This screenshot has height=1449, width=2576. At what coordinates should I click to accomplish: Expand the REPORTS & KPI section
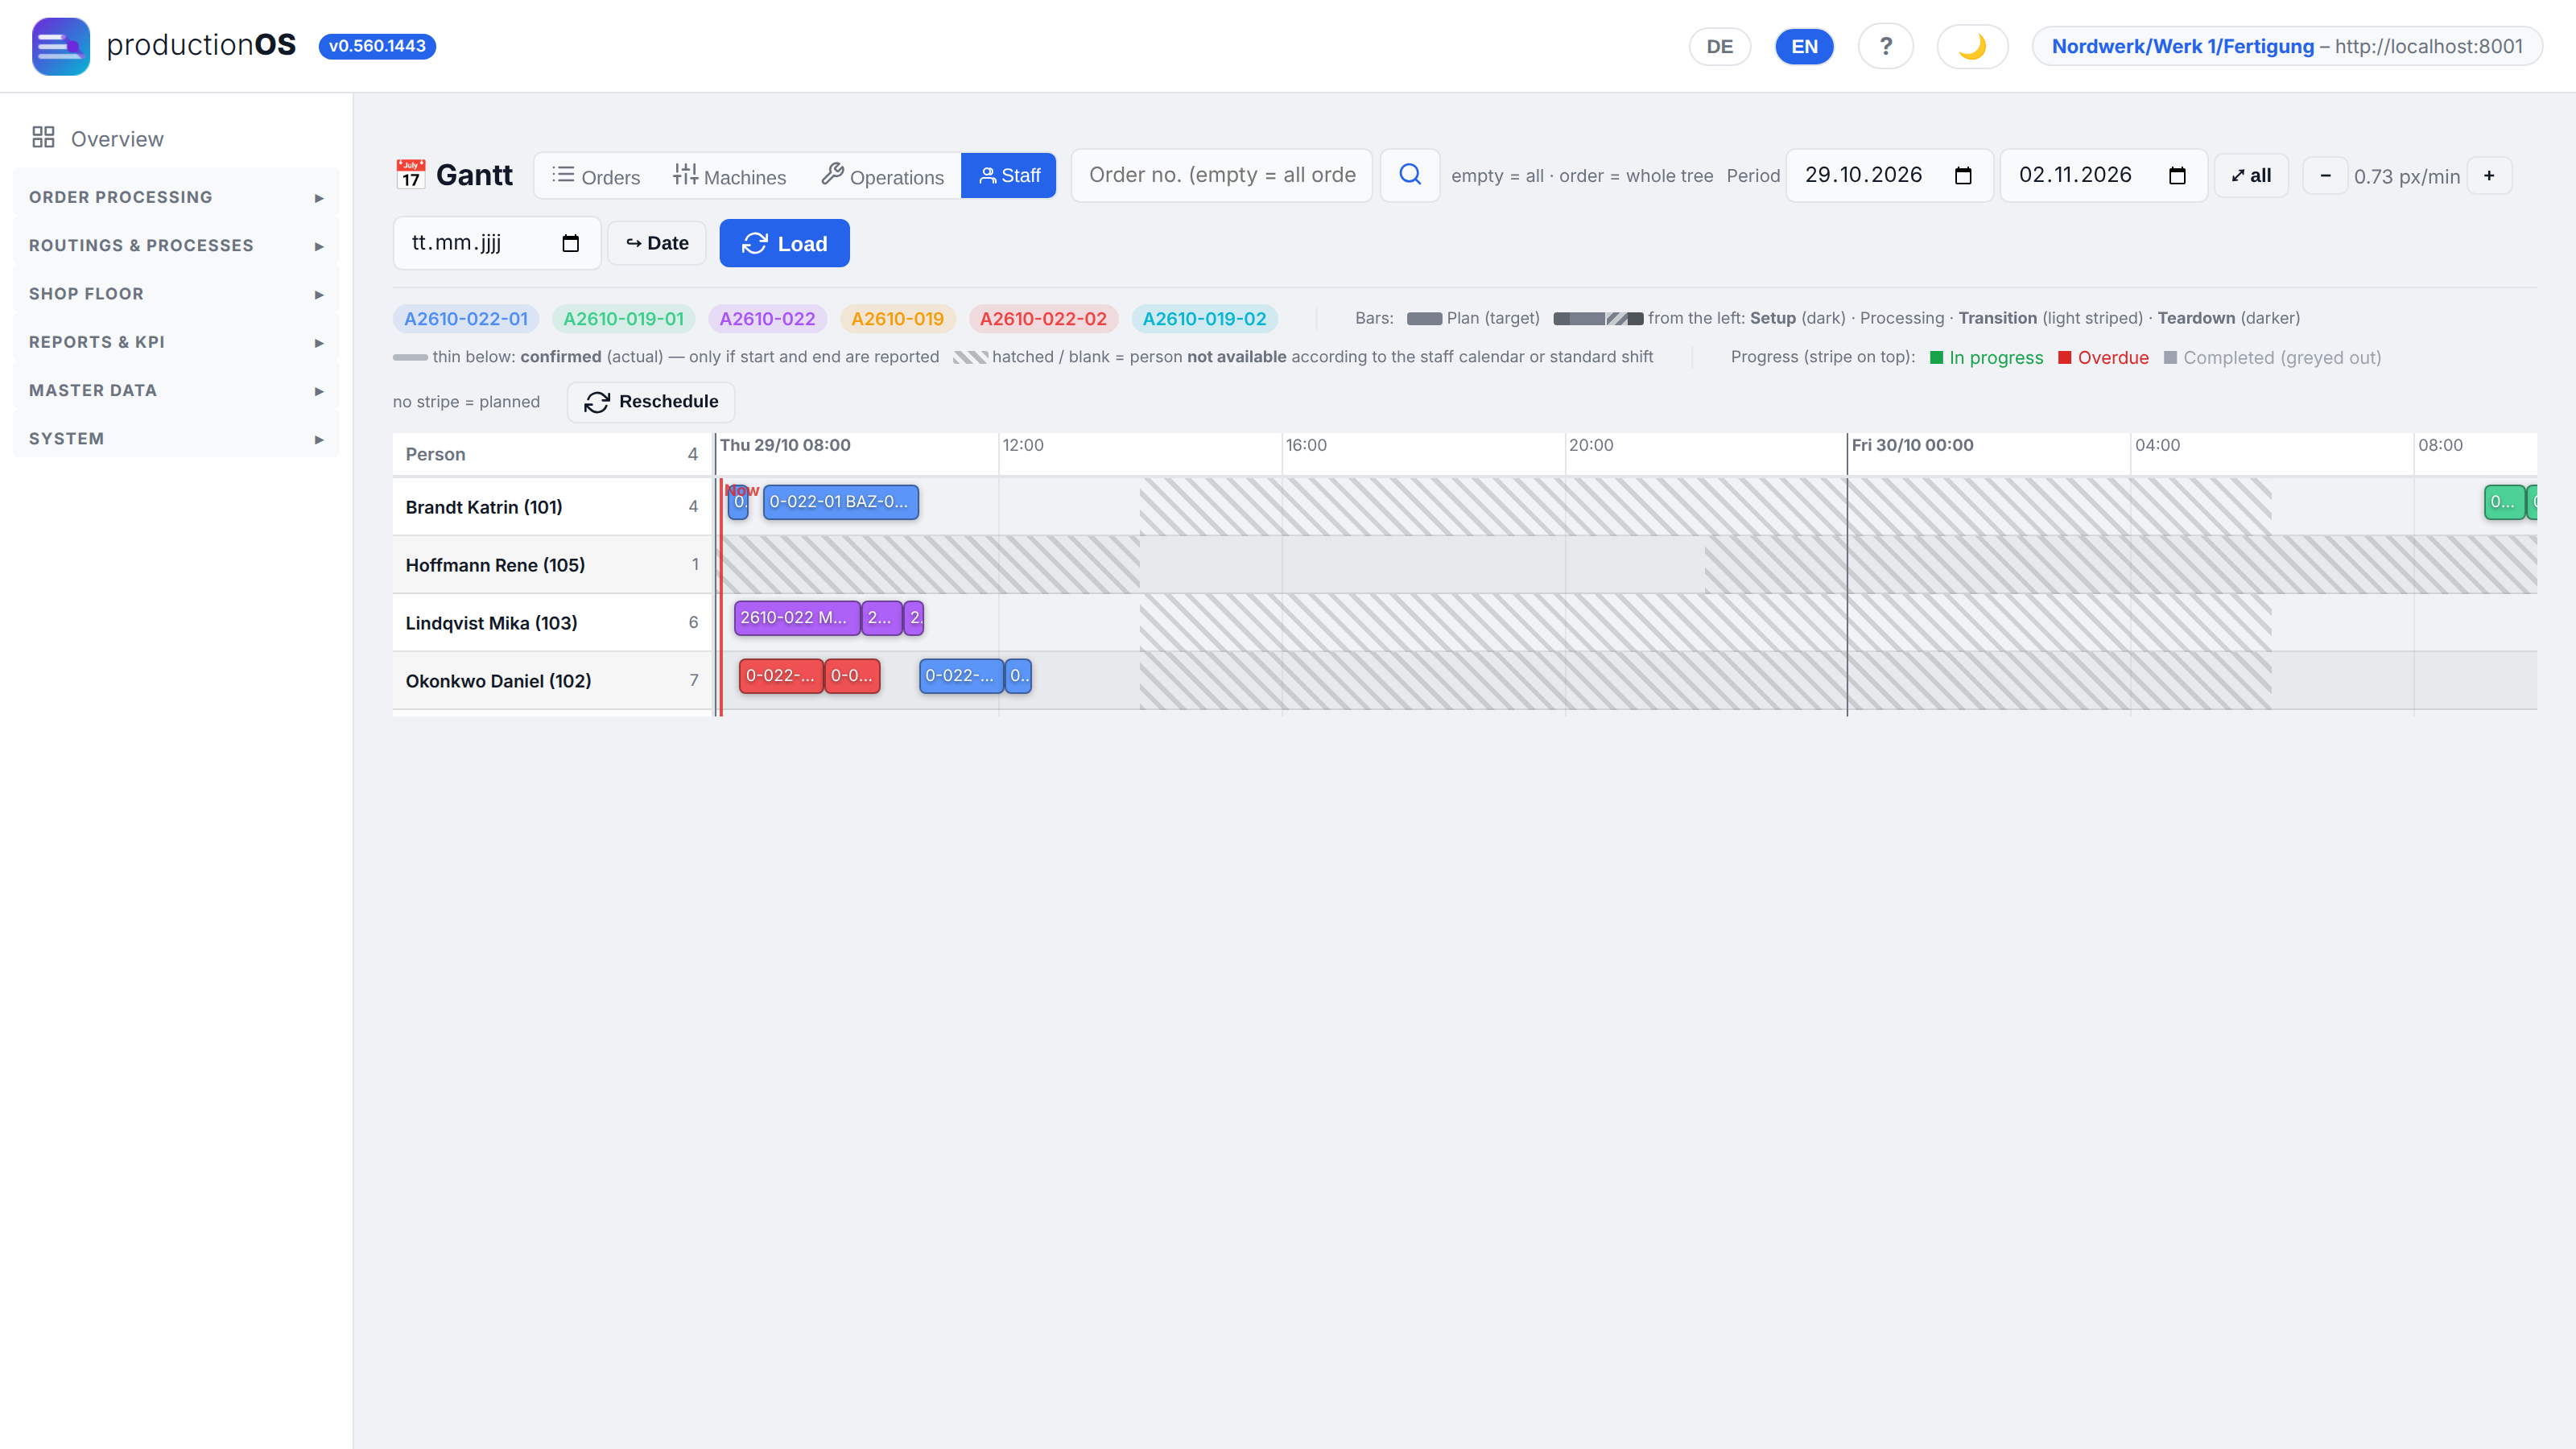pyautogui.click(x=176, y=342)
